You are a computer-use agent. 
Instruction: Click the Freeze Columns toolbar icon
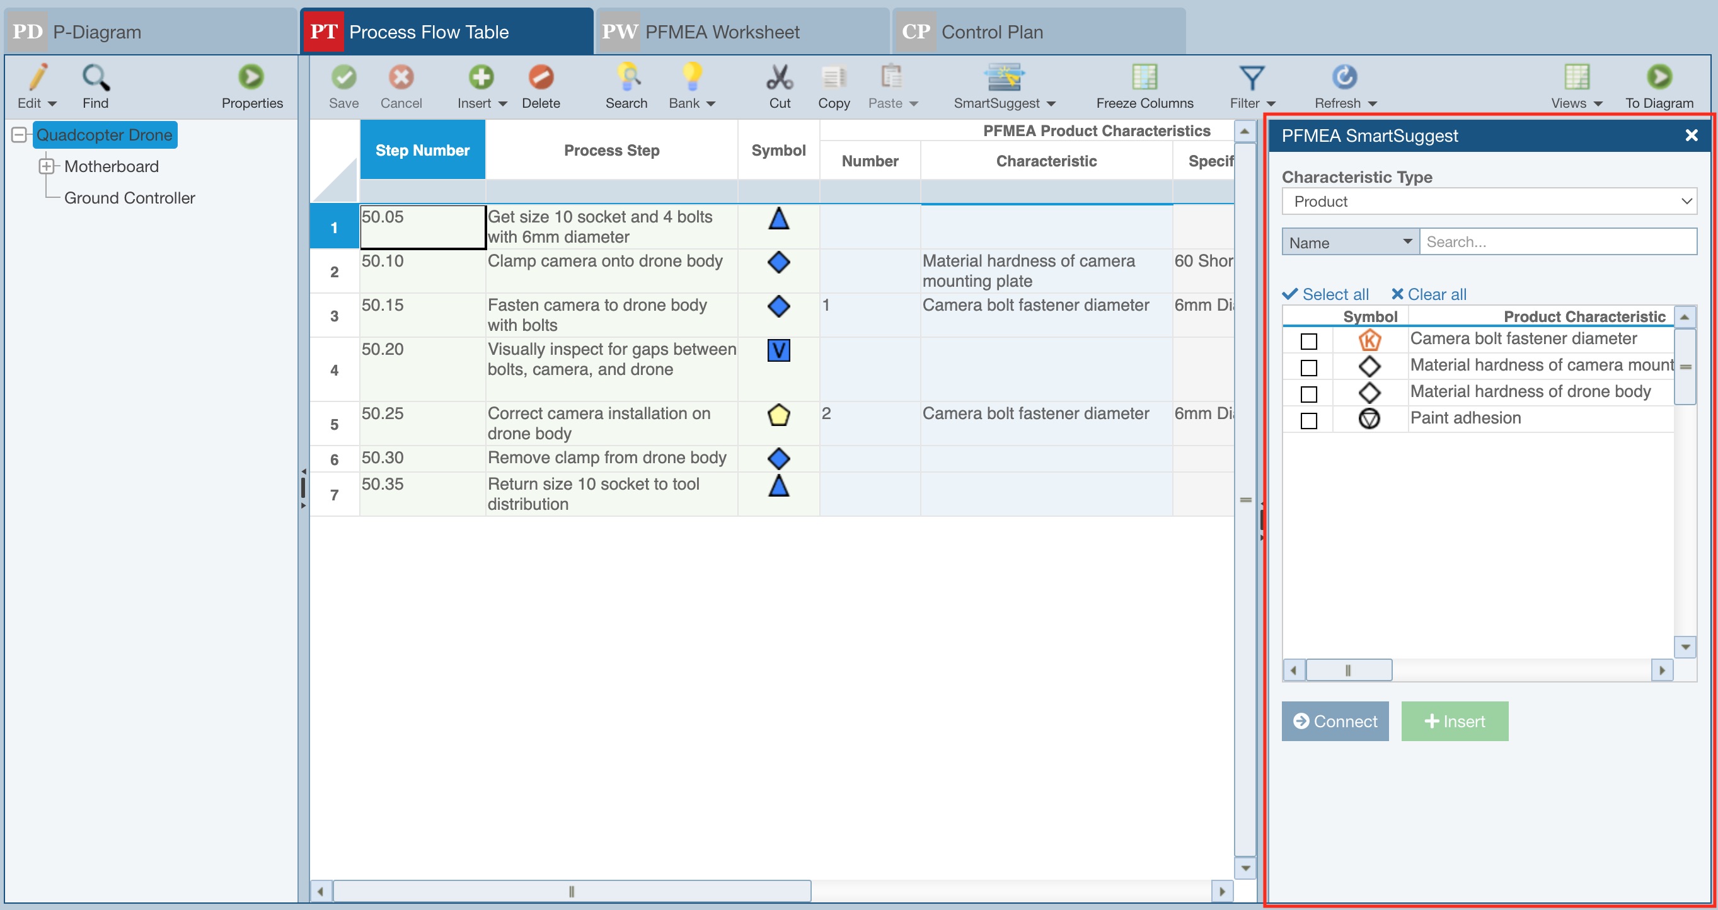(x=1144, y=78)
